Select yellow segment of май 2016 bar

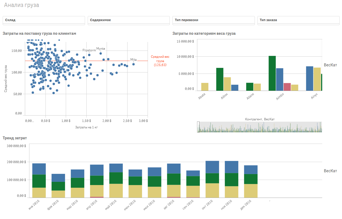pos(116,191)
